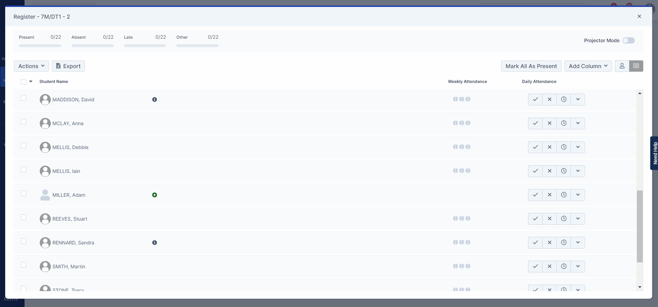The width and height of the screenshot is (658, 307).
Task: Switch to photo grid view icon
Action: [622, 66]
